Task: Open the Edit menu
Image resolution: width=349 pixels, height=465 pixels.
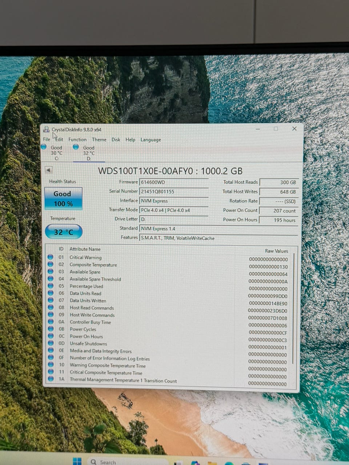Action: [x=59, y=139]
